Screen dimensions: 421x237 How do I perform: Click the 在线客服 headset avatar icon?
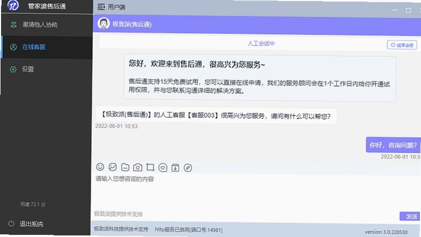(13, 47)
